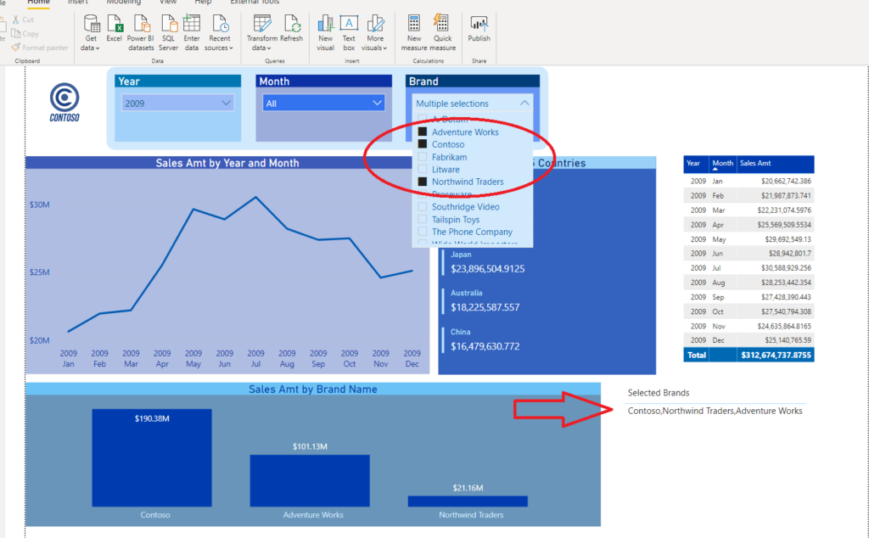Screen dimensions: 869x538
Task: Click Selected Brands card text
Action: (x=715, y=411)
